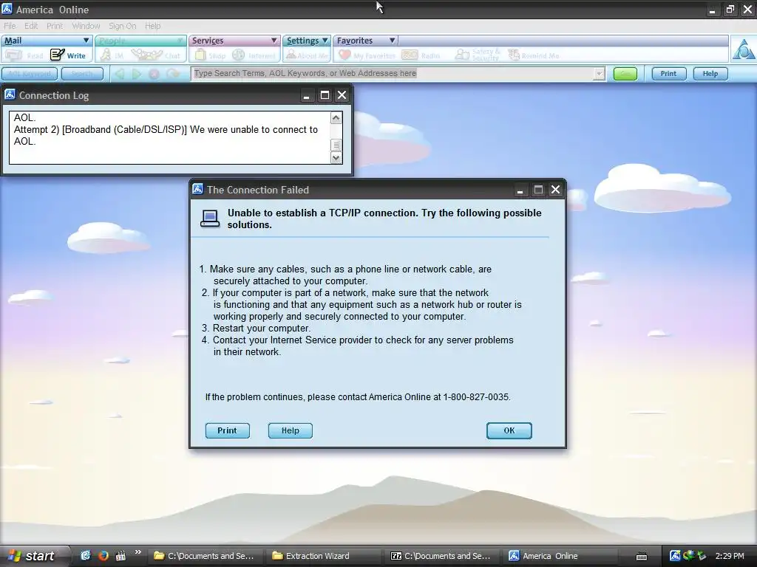Click Help in Connection Failed dialog

[290, 430]
